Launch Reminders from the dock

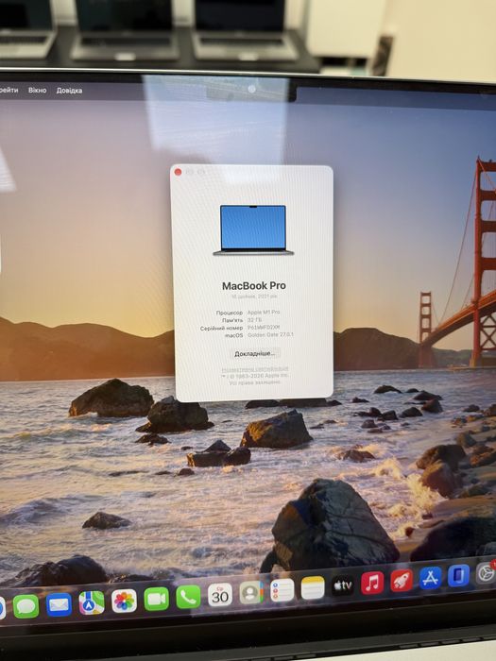pos(282,590)
